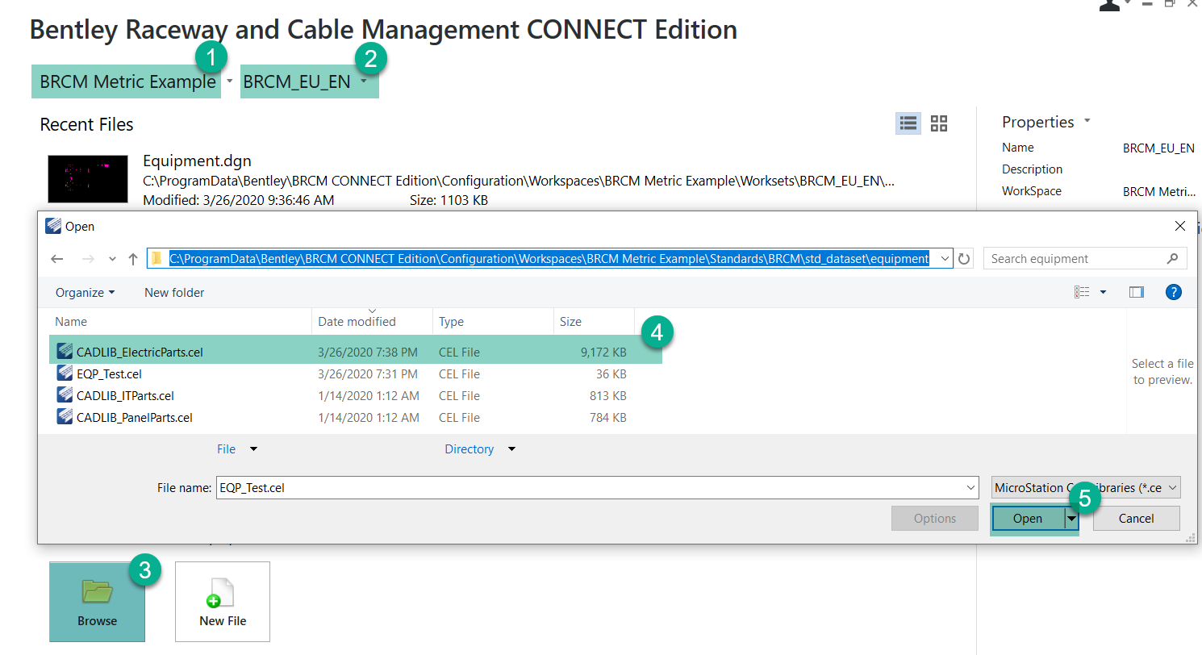Image resolution: width=1202 pixels, height=655 pixels.
Task: Expand the address bar history dropdown
Action: click(945, 259)
